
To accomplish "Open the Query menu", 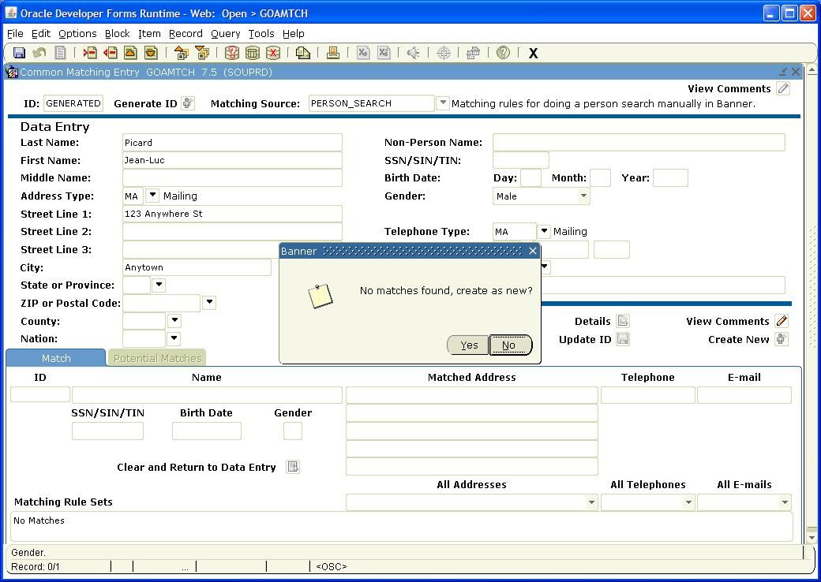I will point(225,33).
